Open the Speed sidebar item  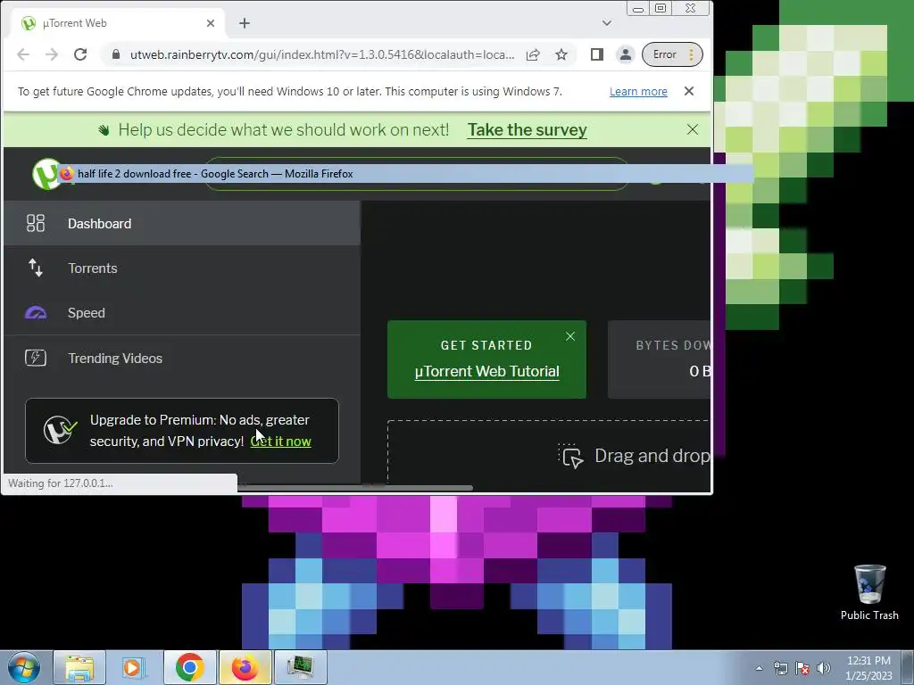click(182, 313)
